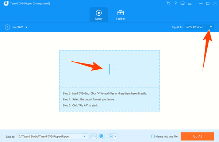Open the output folder icon
This screenshot has height=142, width=219.
point(93,137)
